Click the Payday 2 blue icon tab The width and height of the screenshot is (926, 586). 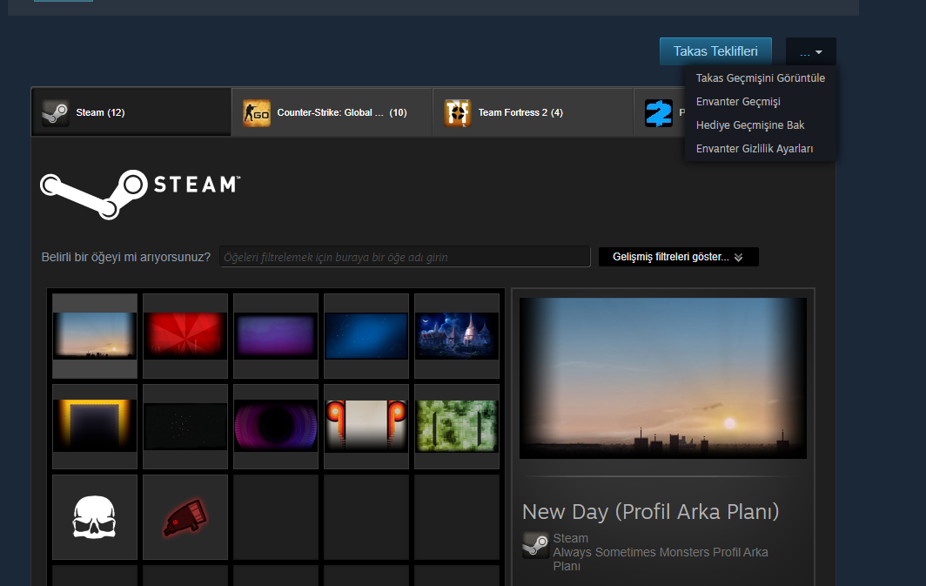click(659, 113)
